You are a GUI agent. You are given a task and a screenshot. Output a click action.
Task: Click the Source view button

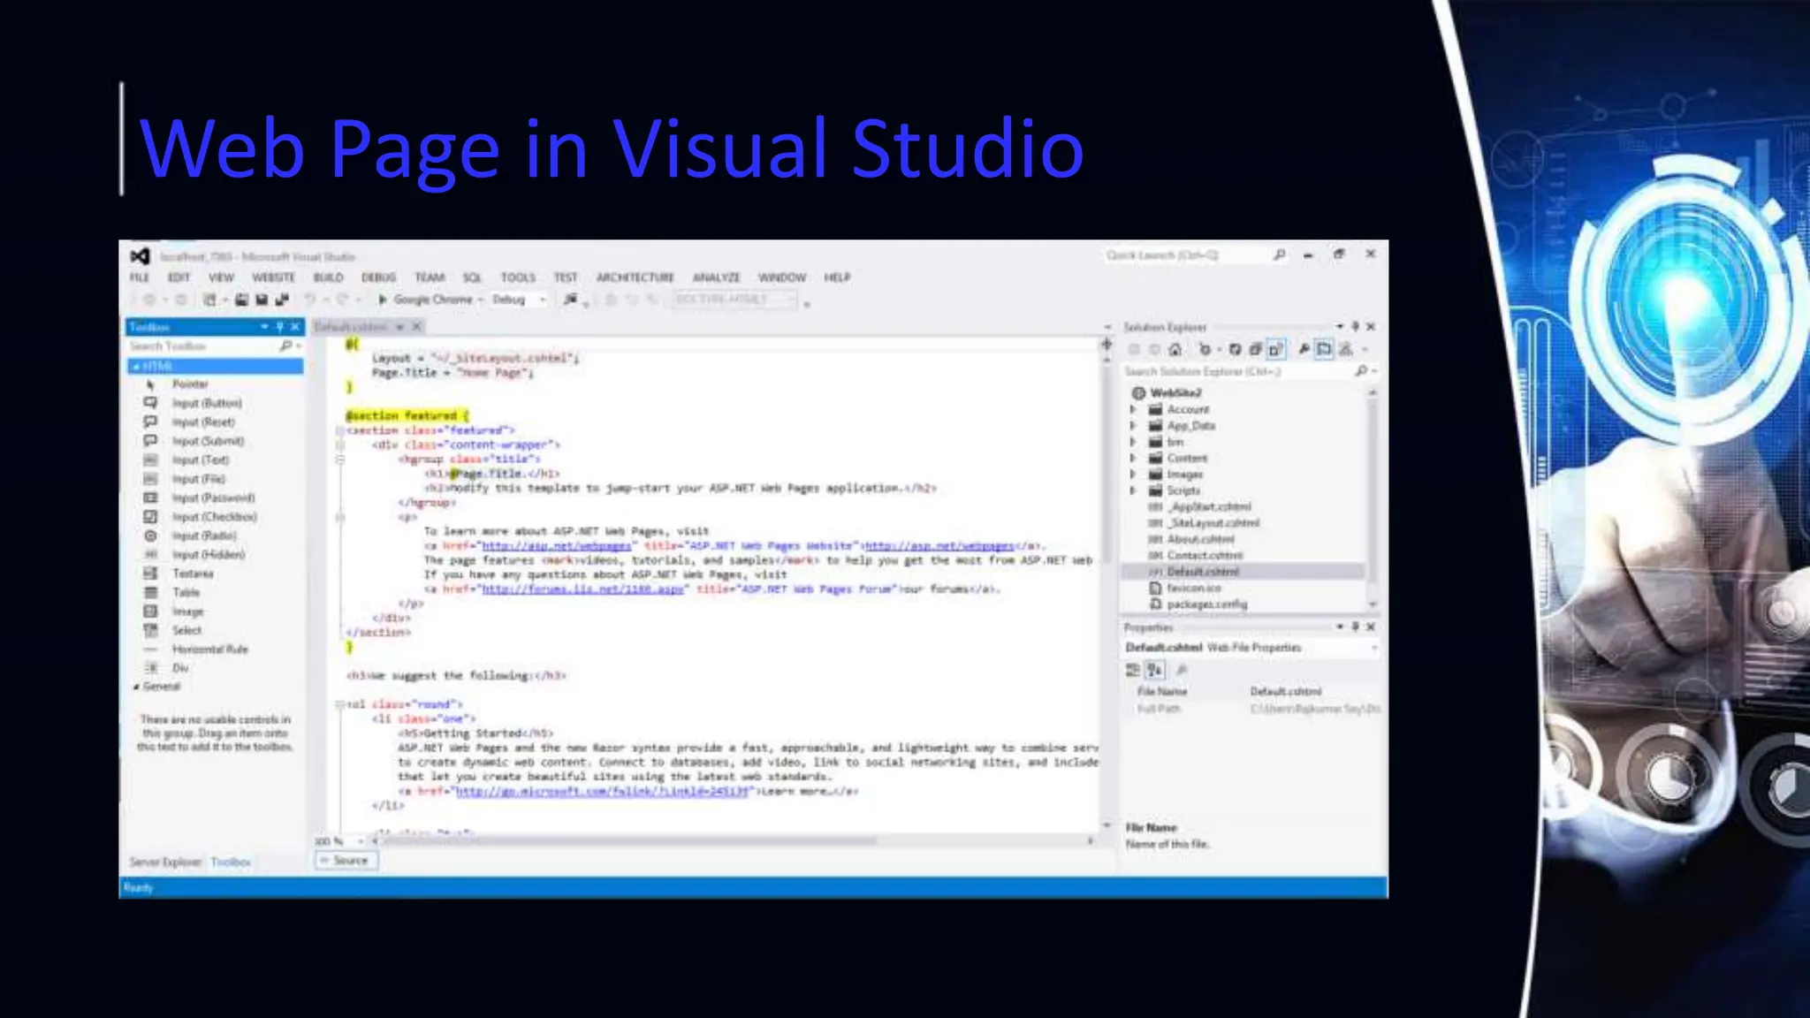(346, 860)
